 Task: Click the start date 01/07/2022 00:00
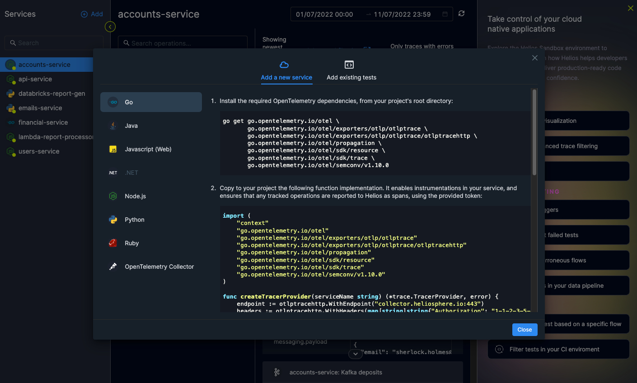click(324, 14)
